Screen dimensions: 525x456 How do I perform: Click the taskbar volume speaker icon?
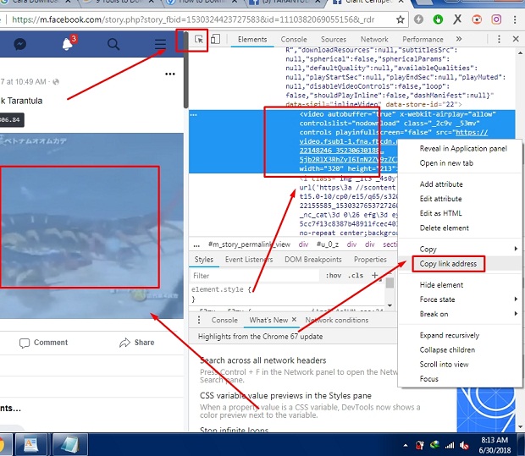tap(464, 445)
